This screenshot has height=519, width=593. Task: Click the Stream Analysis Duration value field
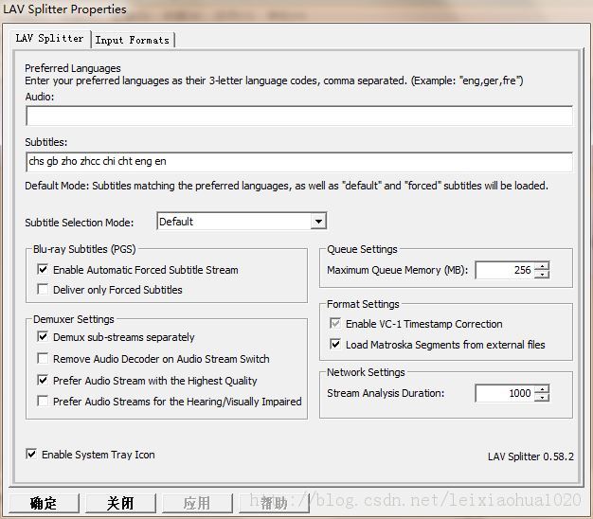[x=505, y=393]
